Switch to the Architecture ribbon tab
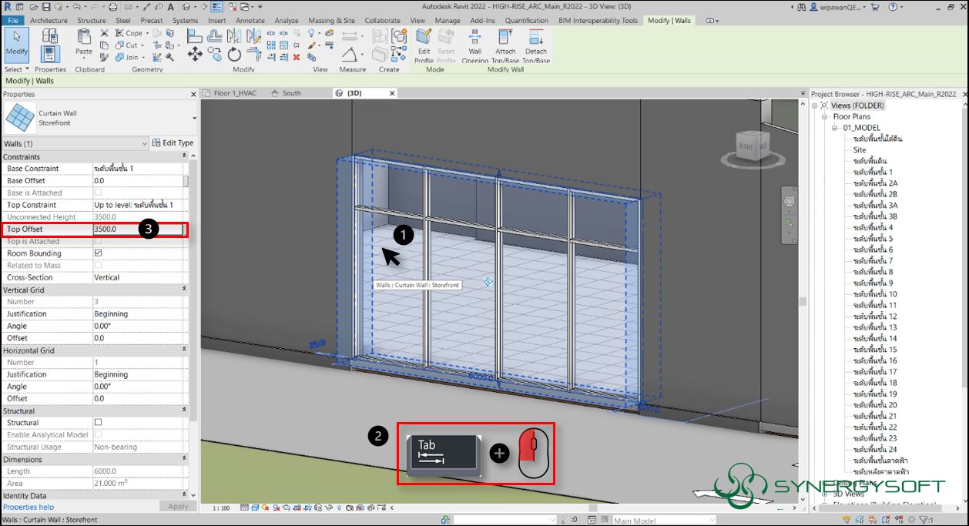Image resolution: width=969 pixels, height=526 pixels. tap(48, 20)
